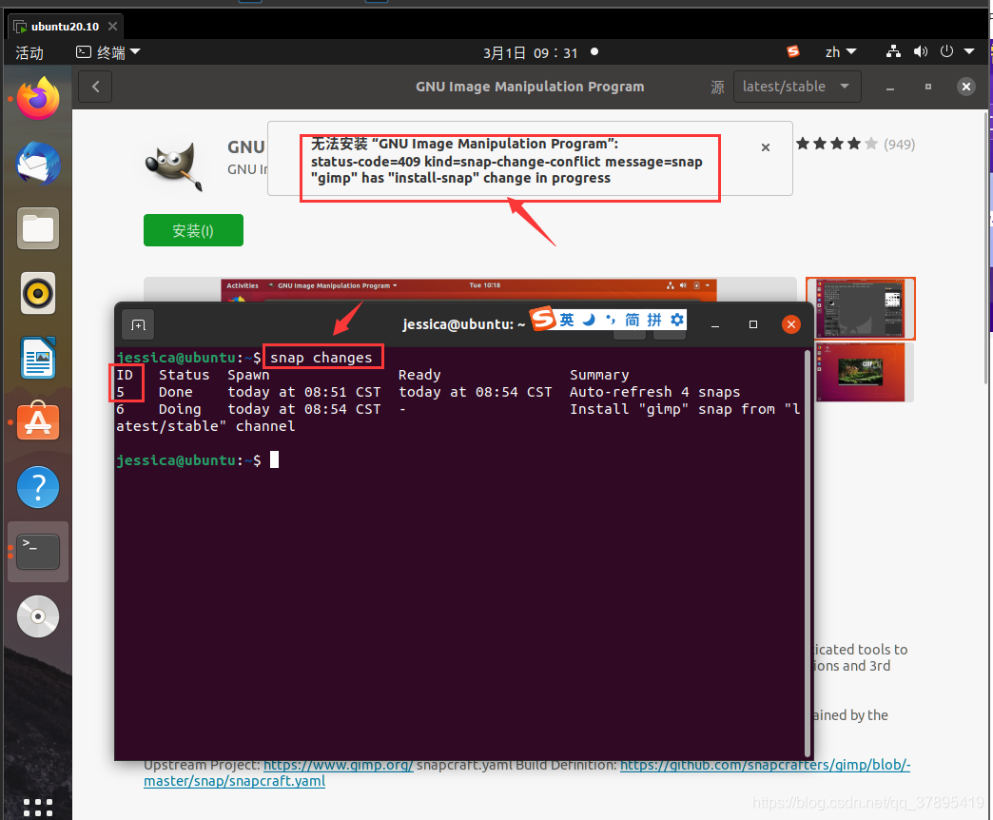Open the snapcraft.yaml GitHub link

pos(527,772)
